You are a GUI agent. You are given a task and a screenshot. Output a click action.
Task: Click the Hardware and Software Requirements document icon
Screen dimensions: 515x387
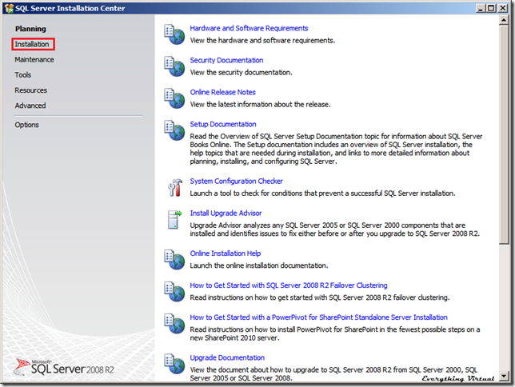(174, 35)
